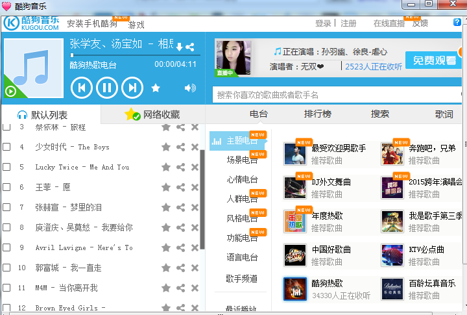The image size is (467, 315).
Task: Open the 电台 tab
Action: click(x=259, y=114)
